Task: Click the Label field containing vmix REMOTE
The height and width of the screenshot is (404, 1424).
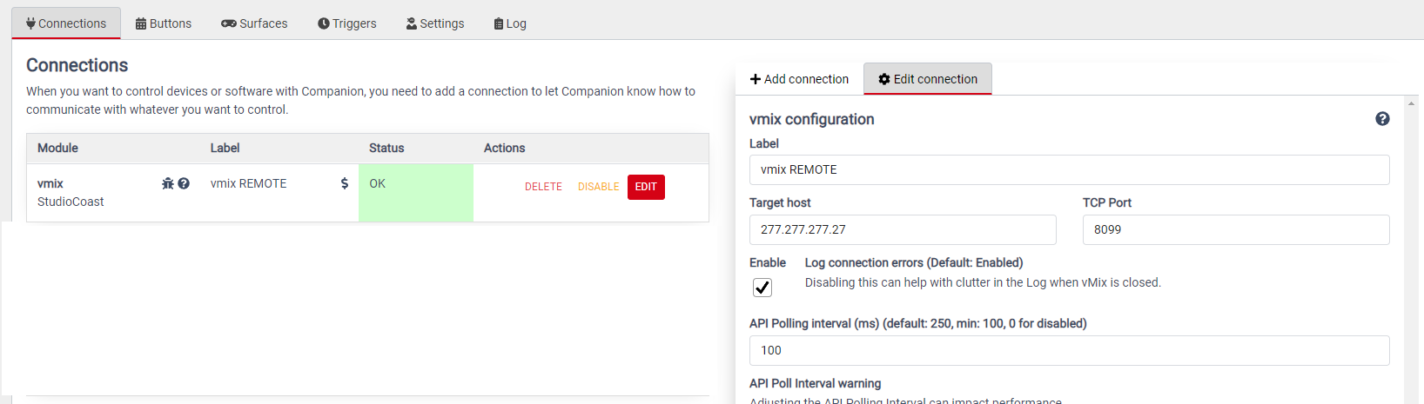Action: point(1069,170)
